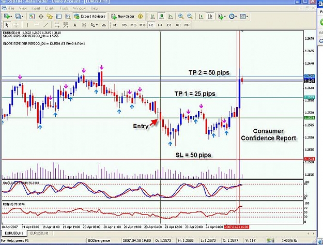Open the View menu

(x=23, y=8)
